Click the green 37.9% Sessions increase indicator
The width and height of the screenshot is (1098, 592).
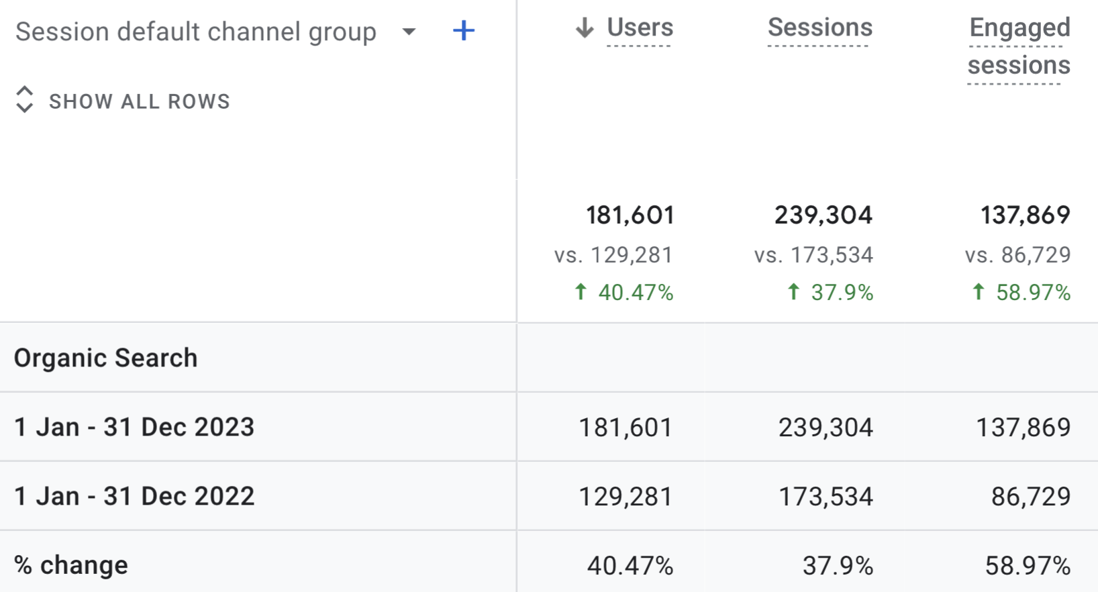pos(830,293)
